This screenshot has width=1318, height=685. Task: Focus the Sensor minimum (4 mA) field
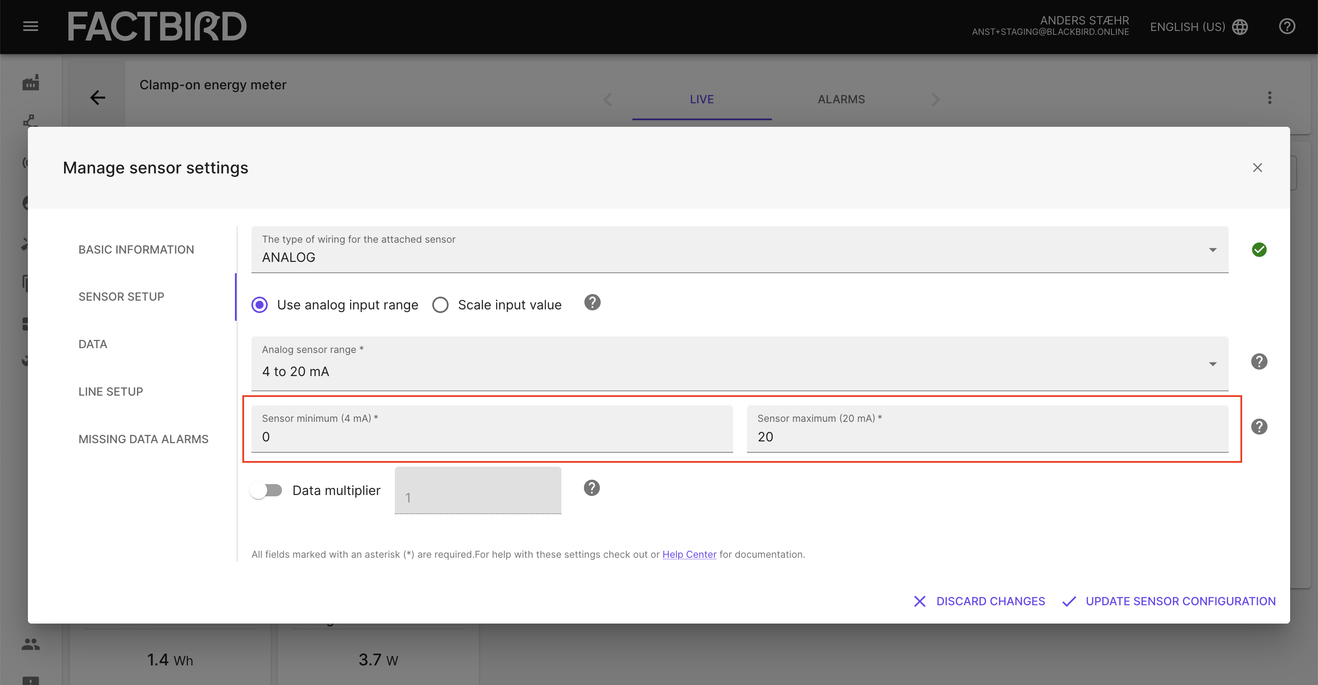pos(492,429)
